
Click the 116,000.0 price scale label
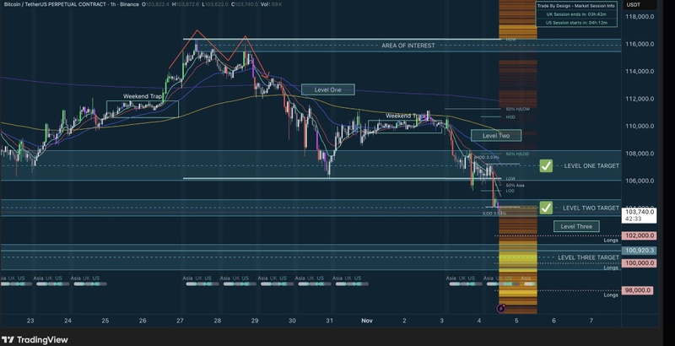[x=640, y=44]
